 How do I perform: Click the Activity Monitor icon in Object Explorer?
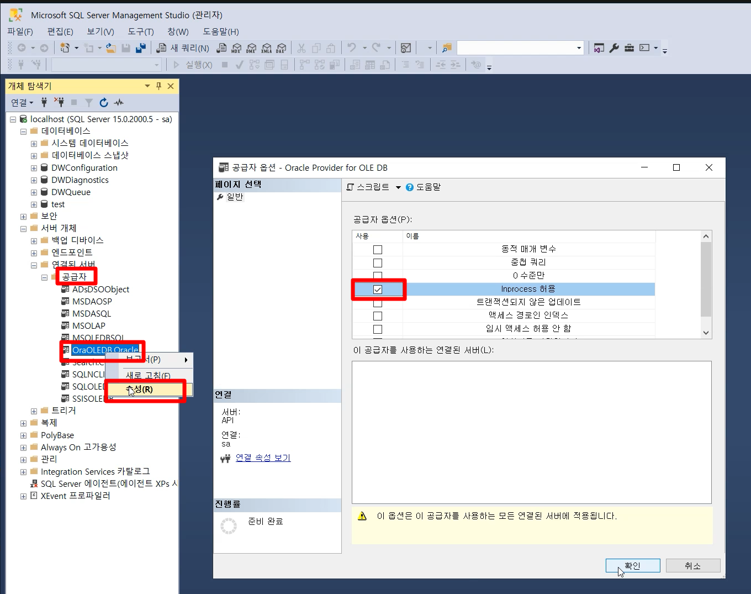point(118,102)
